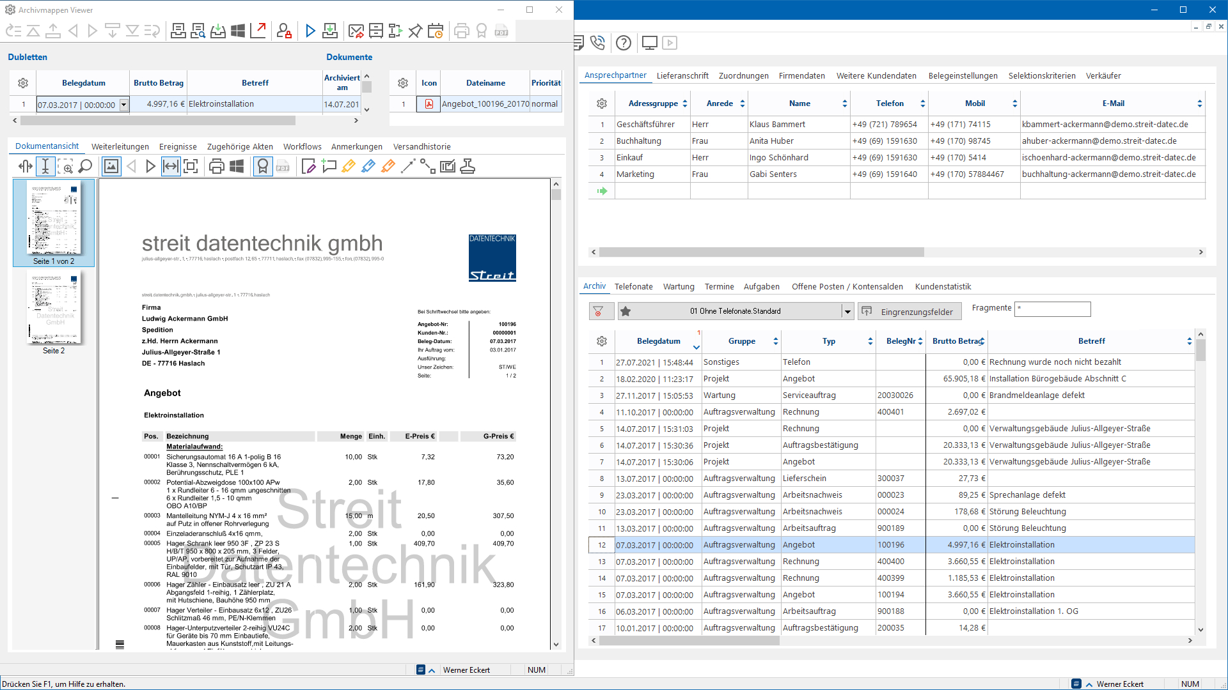
Task: Toggle the signature ribbon display button
Action: click(263, 167)
